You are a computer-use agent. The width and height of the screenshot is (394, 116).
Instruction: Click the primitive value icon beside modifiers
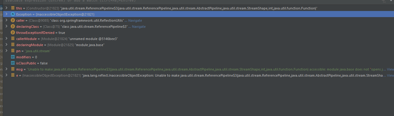[x=13, y=57]
